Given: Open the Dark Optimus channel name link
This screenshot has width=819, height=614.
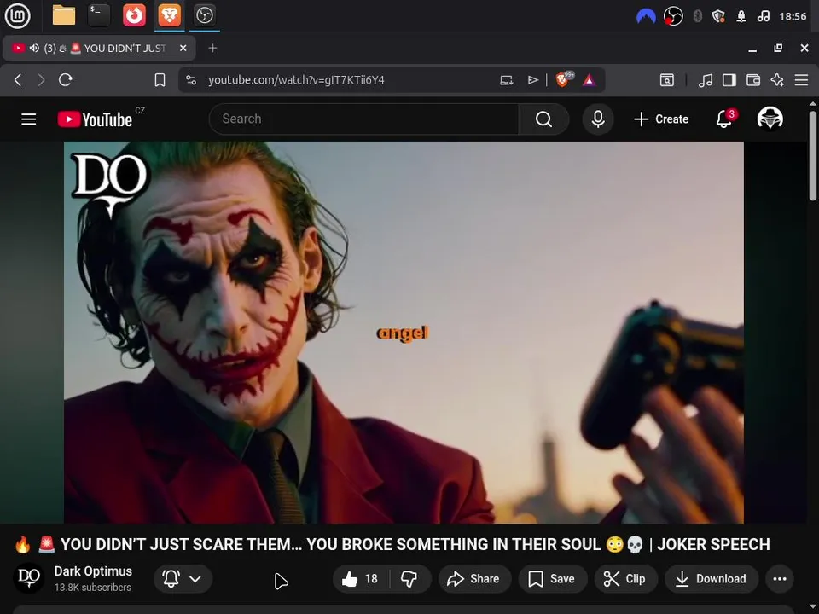Looking at the screenshot, I should click(x=93, y=571).
